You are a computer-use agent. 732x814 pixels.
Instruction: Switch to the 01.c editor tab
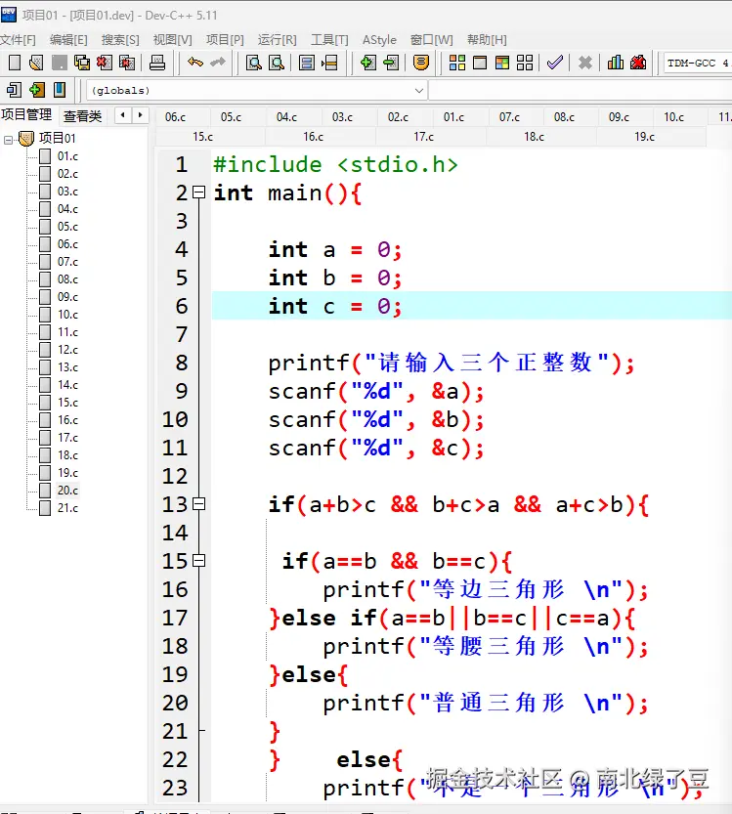[453, 117]
